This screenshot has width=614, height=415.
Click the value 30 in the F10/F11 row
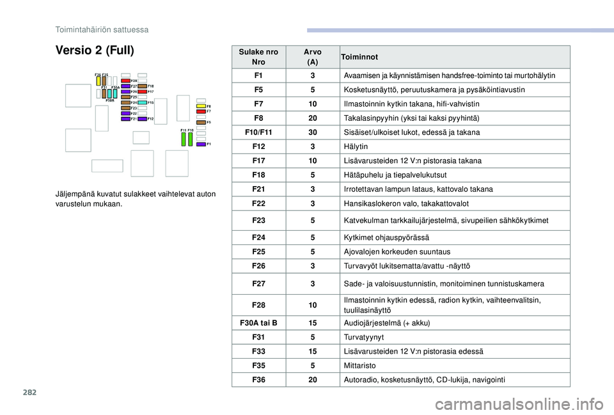coord(313,132)
